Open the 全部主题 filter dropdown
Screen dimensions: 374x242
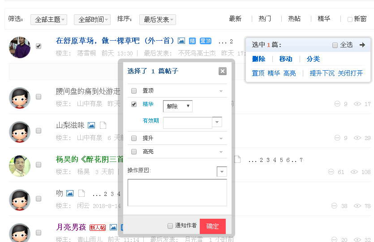point(49,20)
